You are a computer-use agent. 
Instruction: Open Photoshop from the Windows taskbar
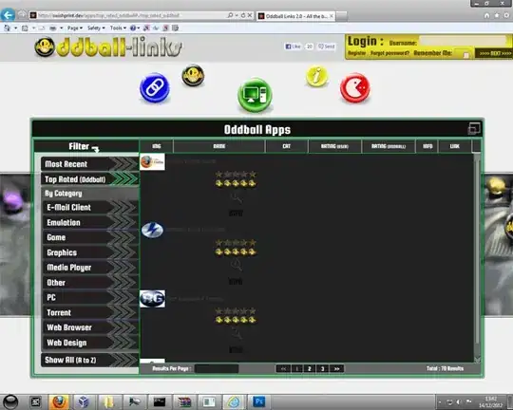259,401
